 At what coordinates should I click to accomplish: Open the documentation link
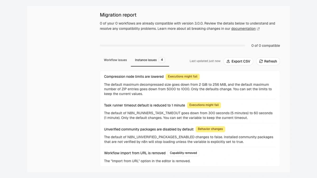pyautogui.click(x=243, y=28)
